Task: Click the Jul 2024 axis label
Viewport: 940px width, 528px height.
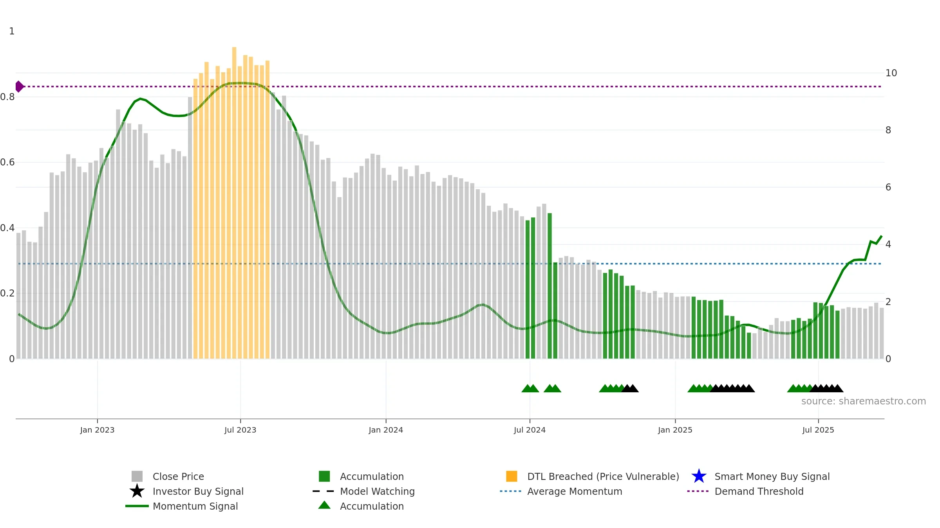Action: (530, 430)
